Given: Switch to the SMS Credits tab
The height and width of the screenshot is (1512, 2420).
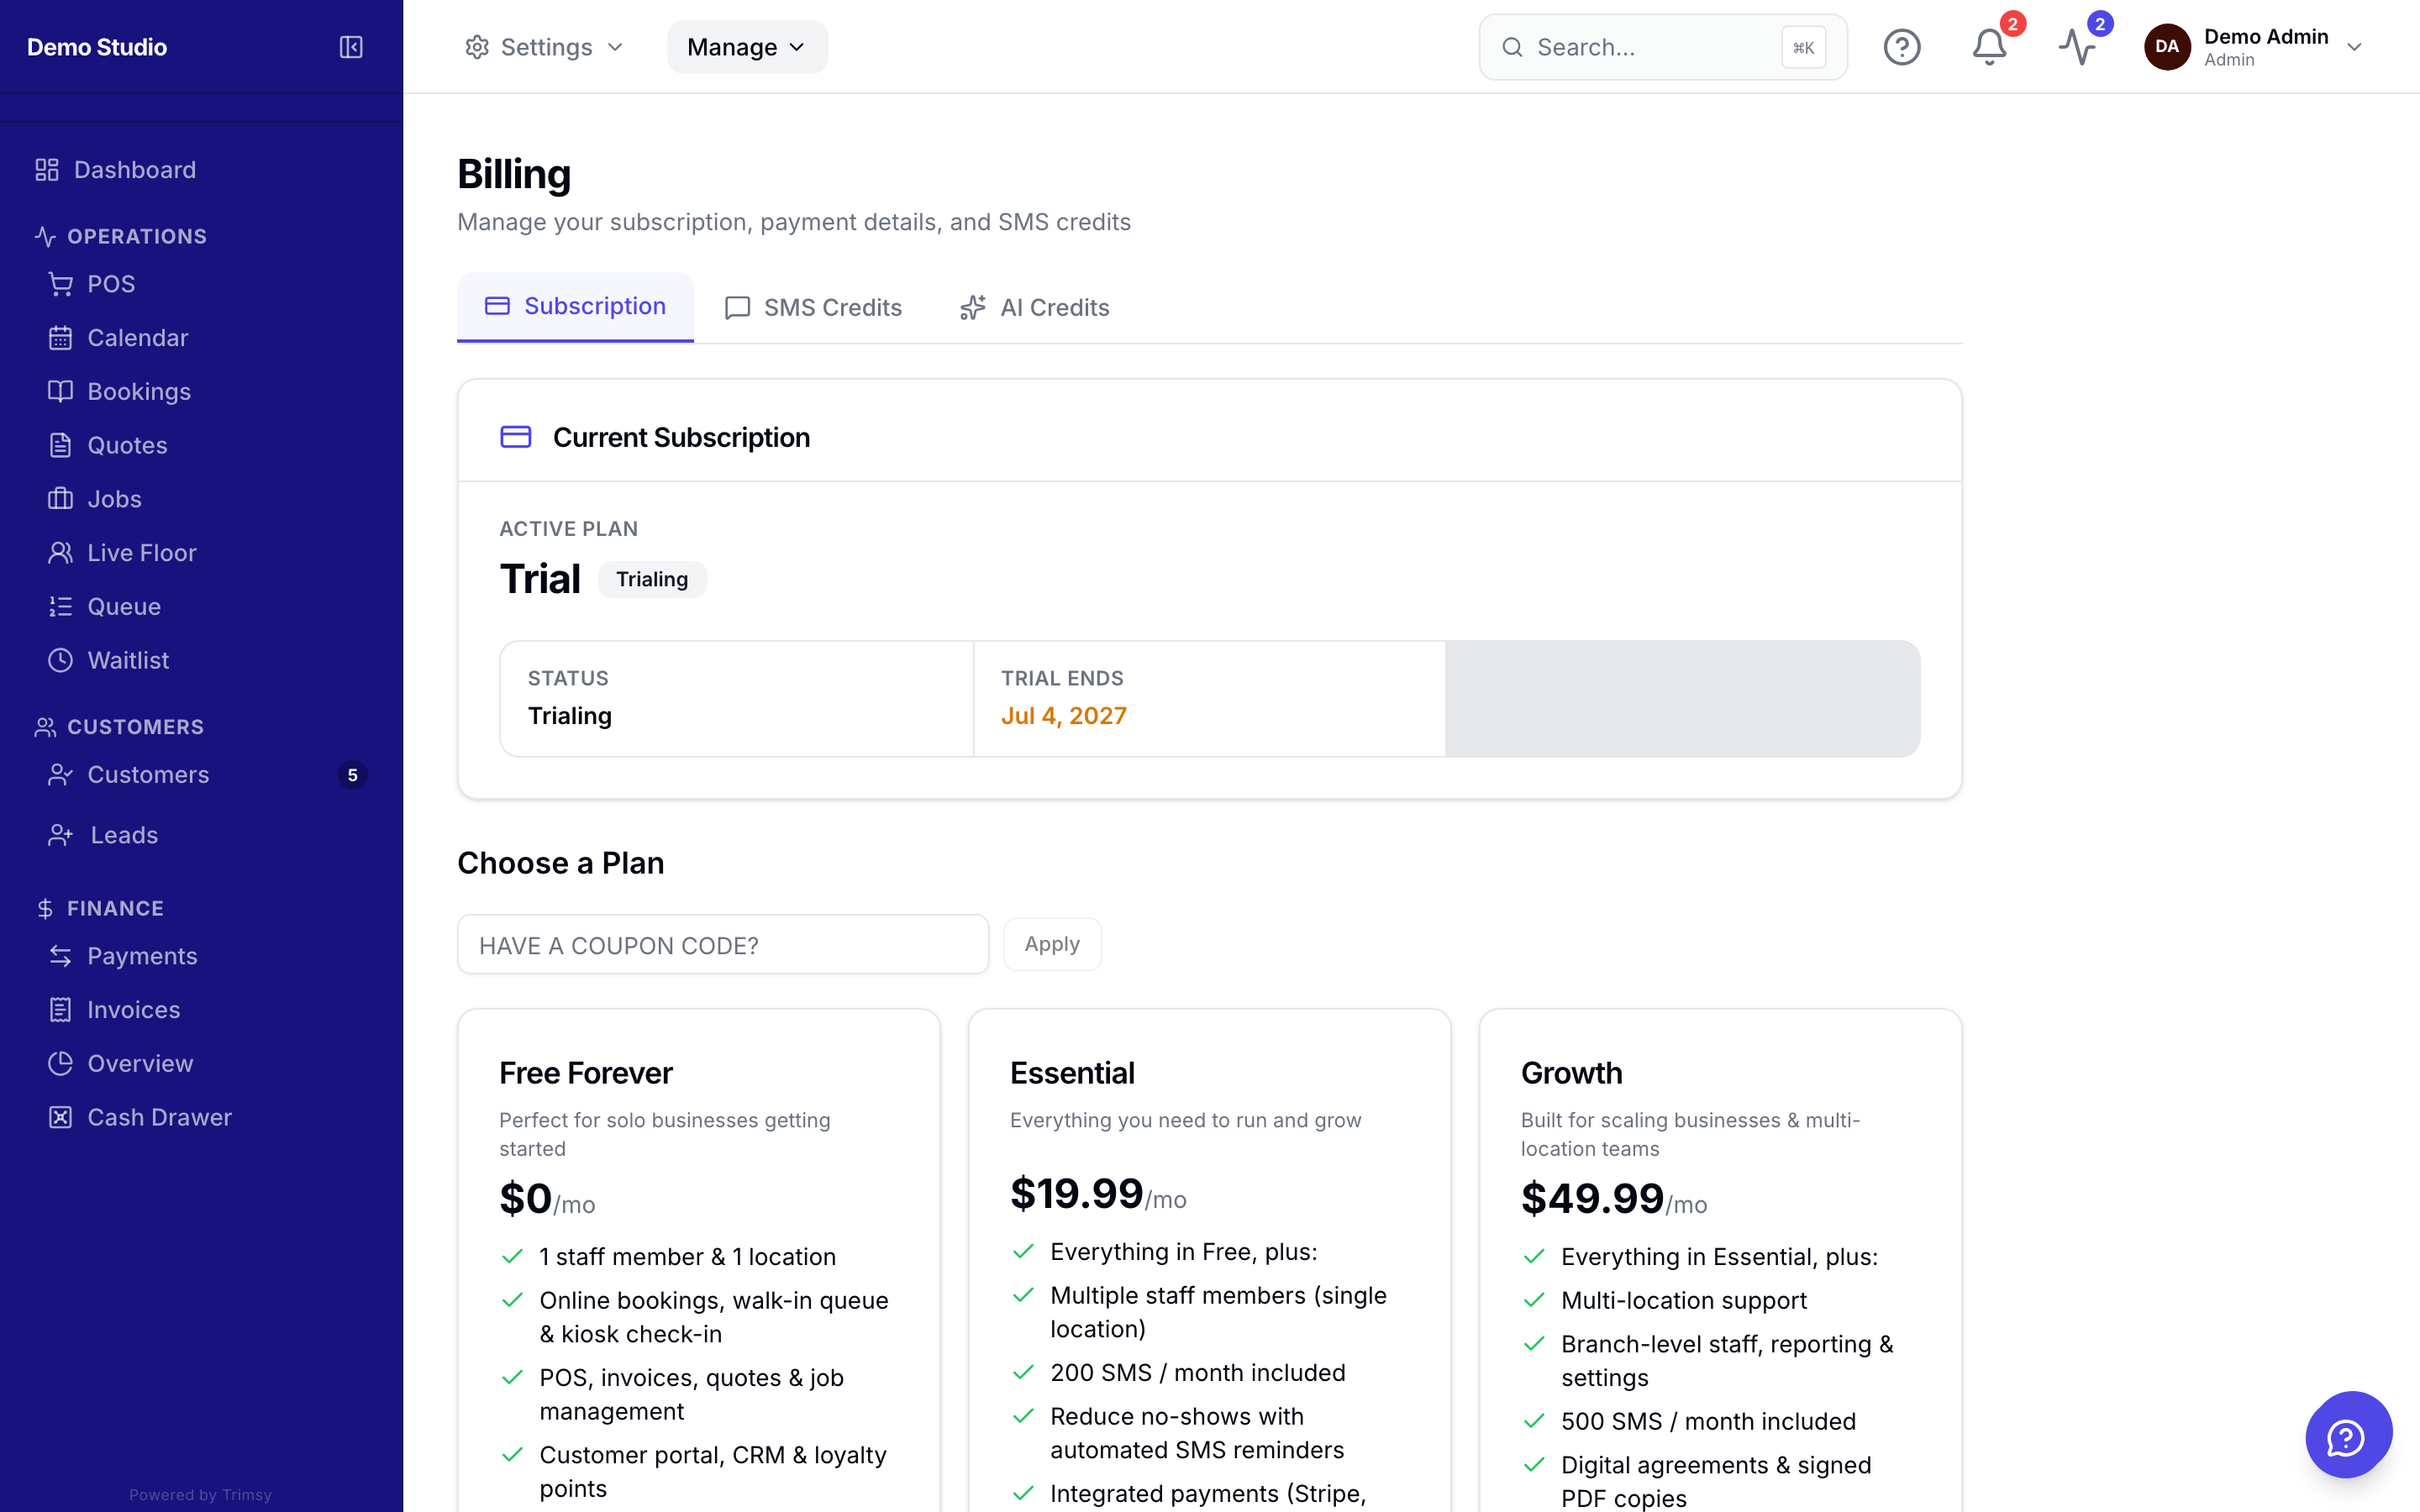Looking at the screenshot, I should (x=813, y=307).
